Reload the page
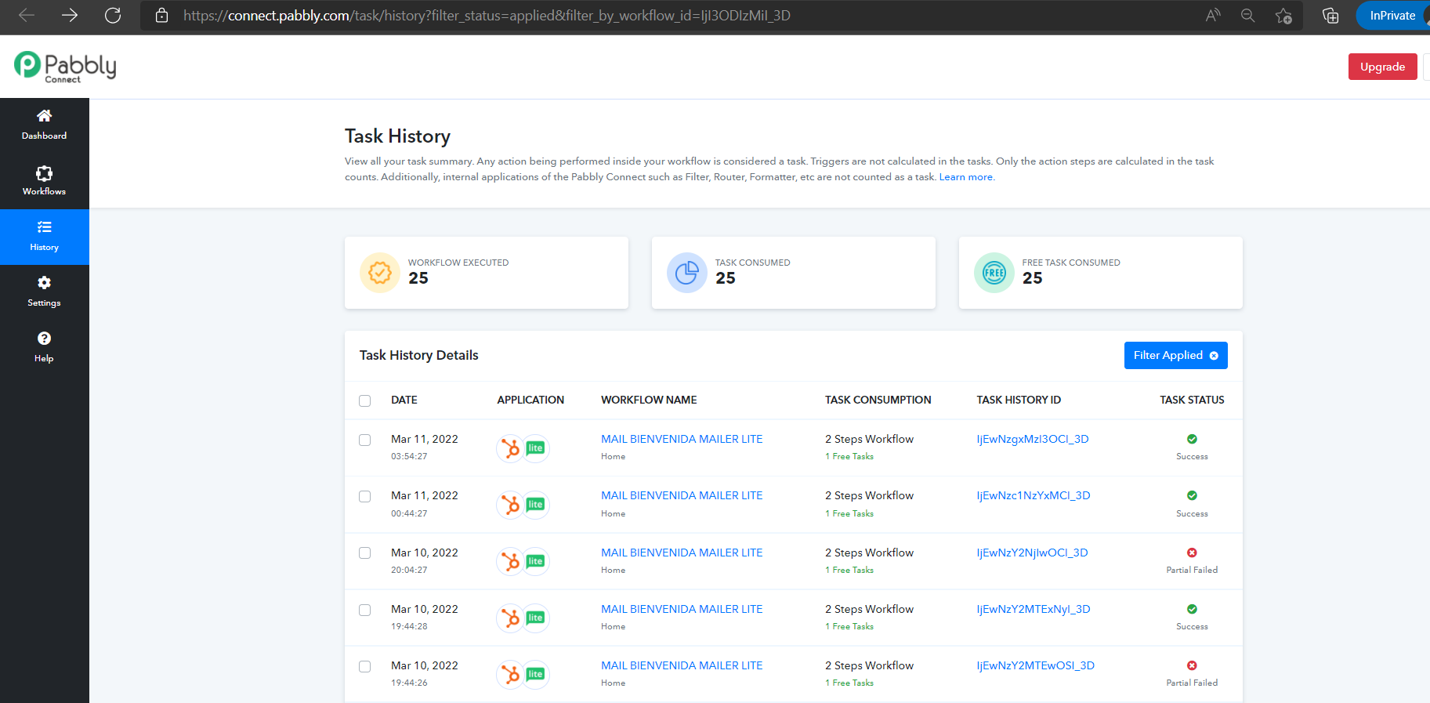The width and height of the screenshot is (1430, 703). click(x=113, y=15)
